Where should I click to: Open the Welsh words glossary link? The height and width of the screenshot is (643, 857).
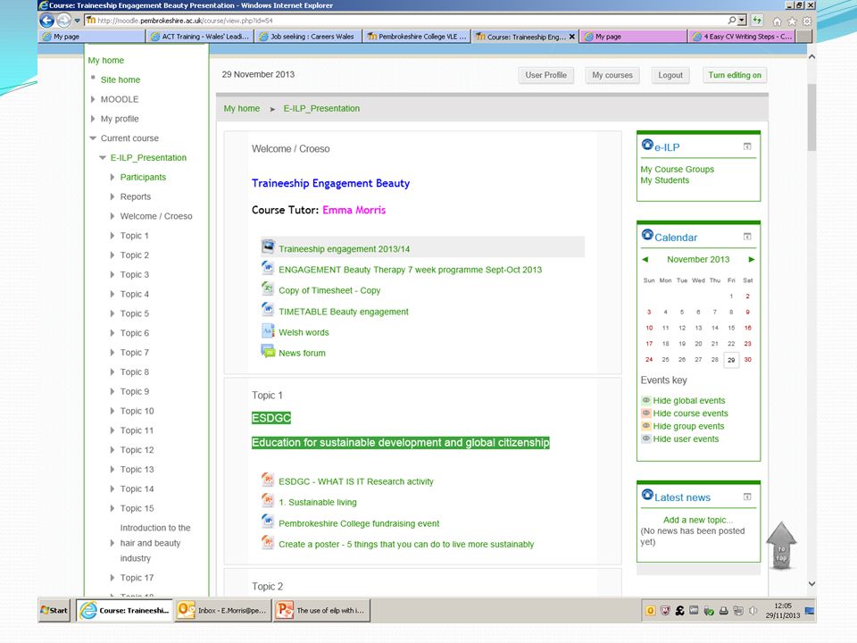[x=304, y=332]
